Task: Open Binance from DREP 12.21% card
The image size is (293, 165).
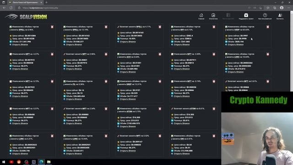Action: 128,99
